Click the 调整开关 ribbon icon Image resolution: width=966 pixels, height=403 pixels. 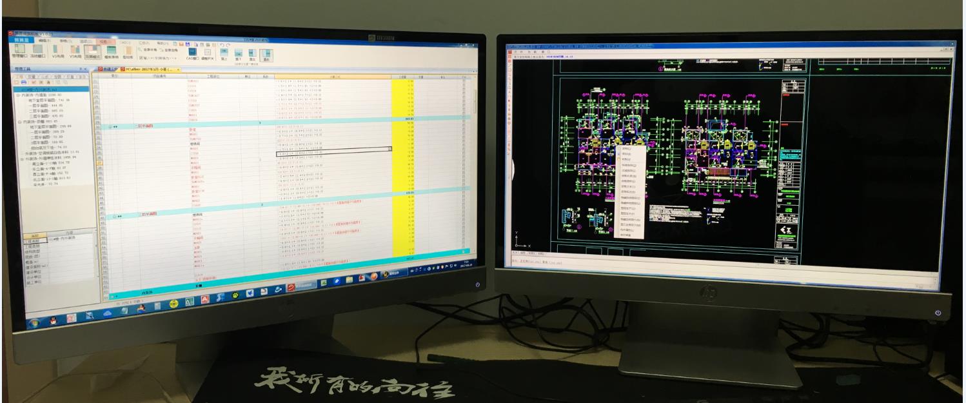point(207,54)
